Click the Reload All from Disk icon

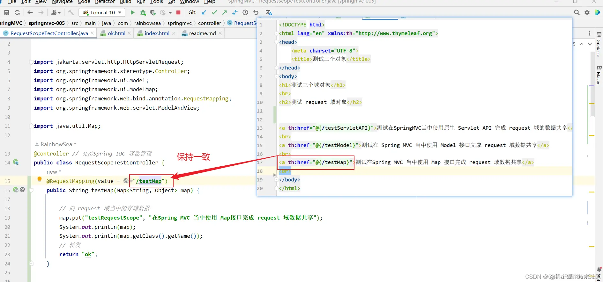[x=17, y=12]
